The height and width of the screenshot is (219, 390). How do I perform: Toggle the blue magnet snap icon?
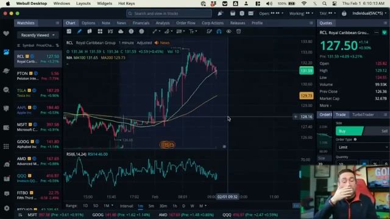click(219, 32)
